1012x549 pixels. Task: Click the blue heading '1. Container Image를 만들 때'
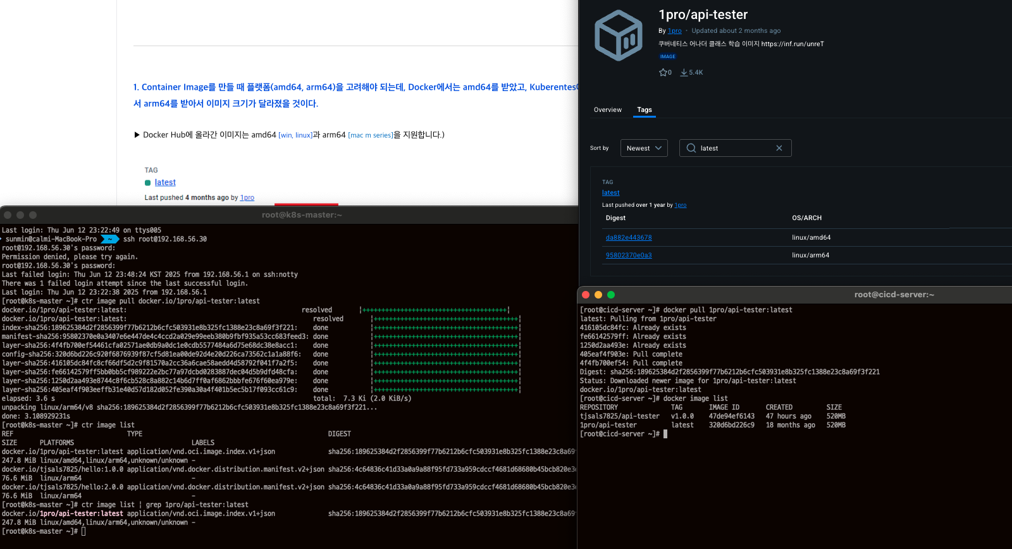355,96
